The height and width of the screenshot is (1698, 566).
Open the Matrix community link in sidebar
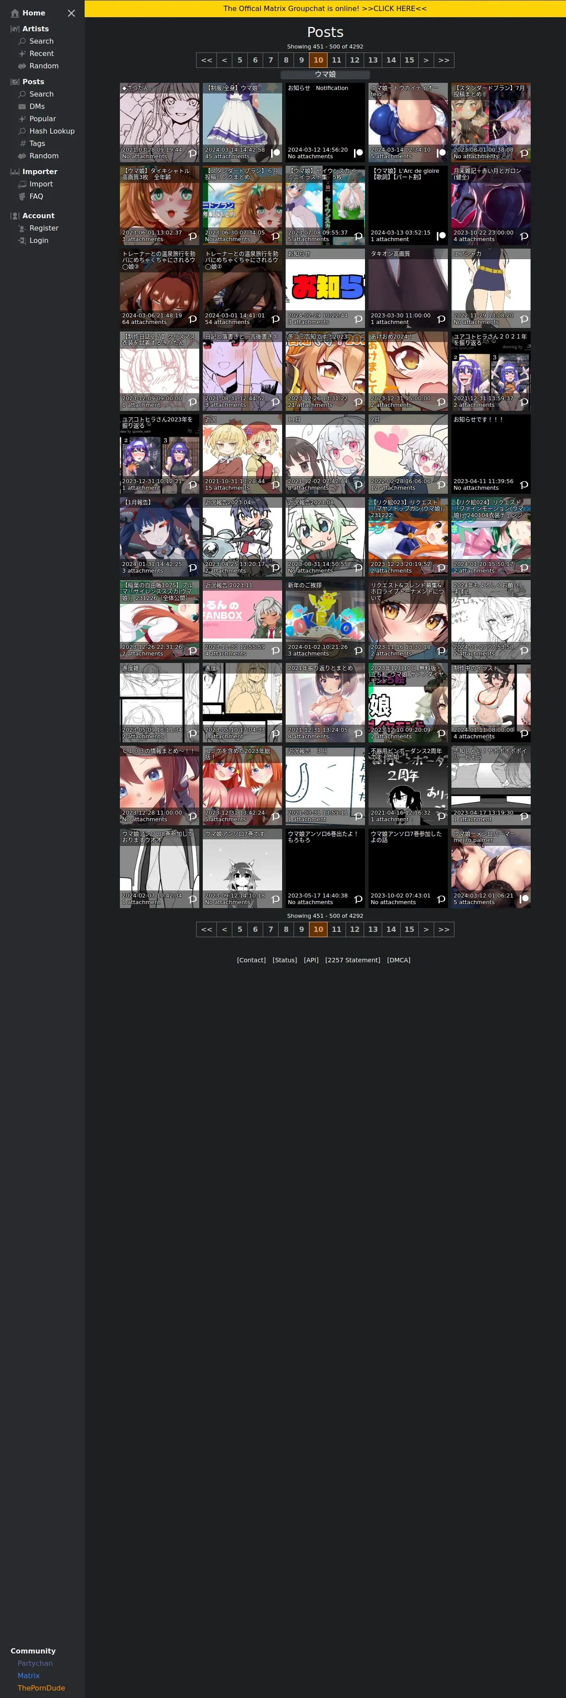pyautogui.click(x=28, y=1676)
